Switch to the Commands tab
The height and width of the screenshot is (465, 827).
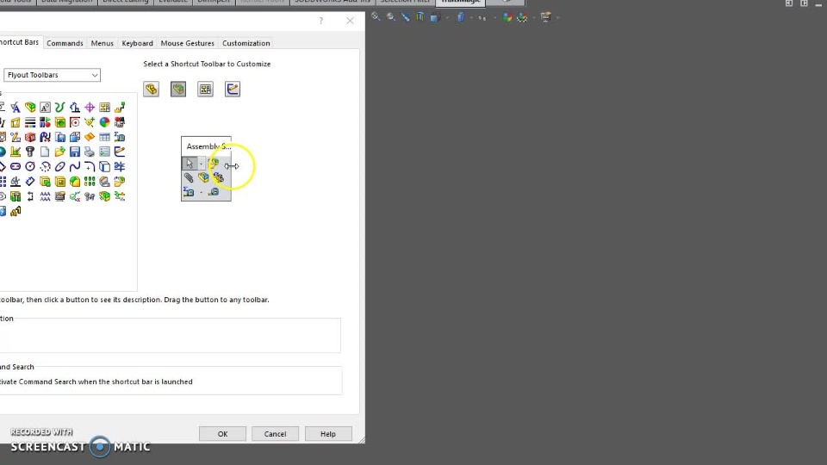pos(65,43)
